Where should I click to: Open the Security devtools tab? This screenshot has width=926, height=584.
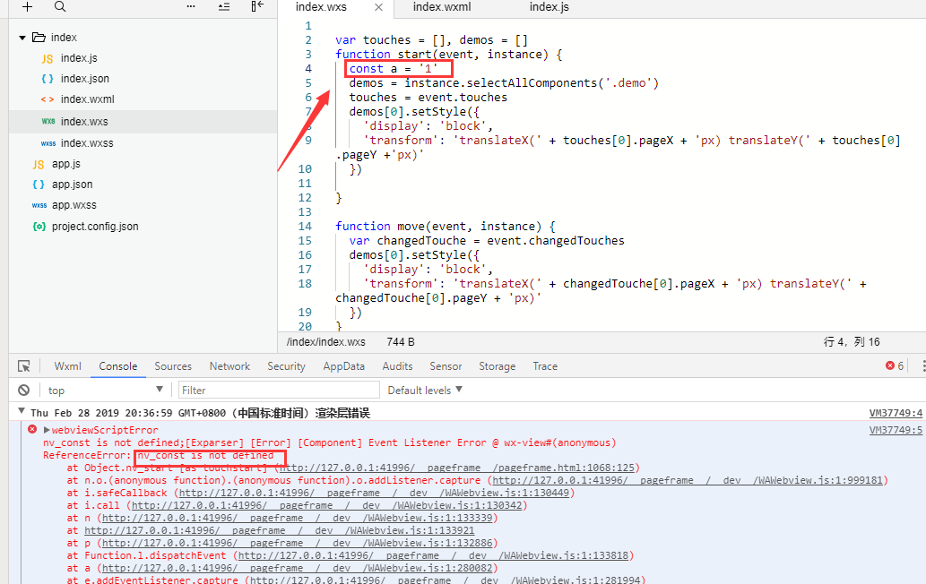287,366
